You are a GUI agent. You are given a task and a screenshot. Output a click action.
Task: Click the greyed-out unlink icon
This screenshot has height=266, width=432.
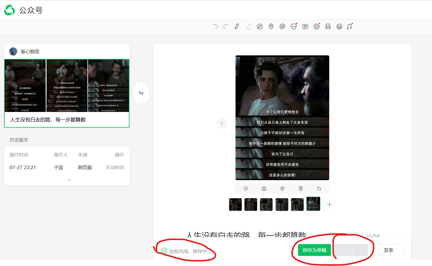tap(248, 26)
